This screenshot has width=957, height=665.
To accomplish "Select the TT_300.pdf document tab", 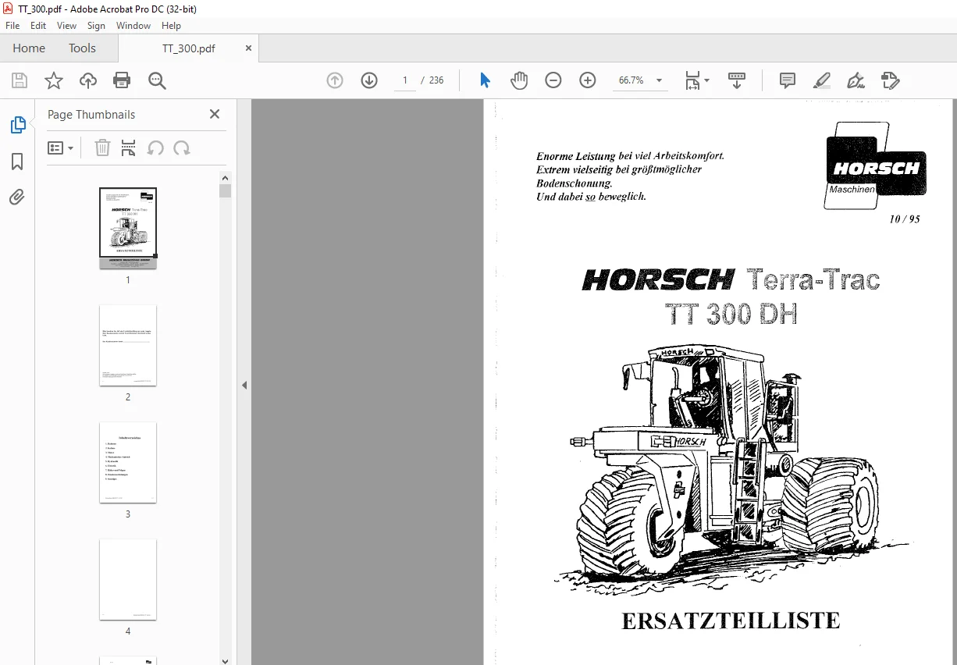I will click(x=189, y=48).
